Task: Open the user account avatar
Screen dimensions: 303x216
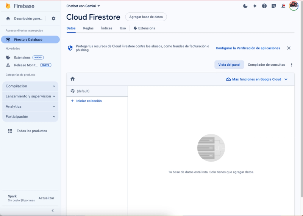Action: pos(293,6)
